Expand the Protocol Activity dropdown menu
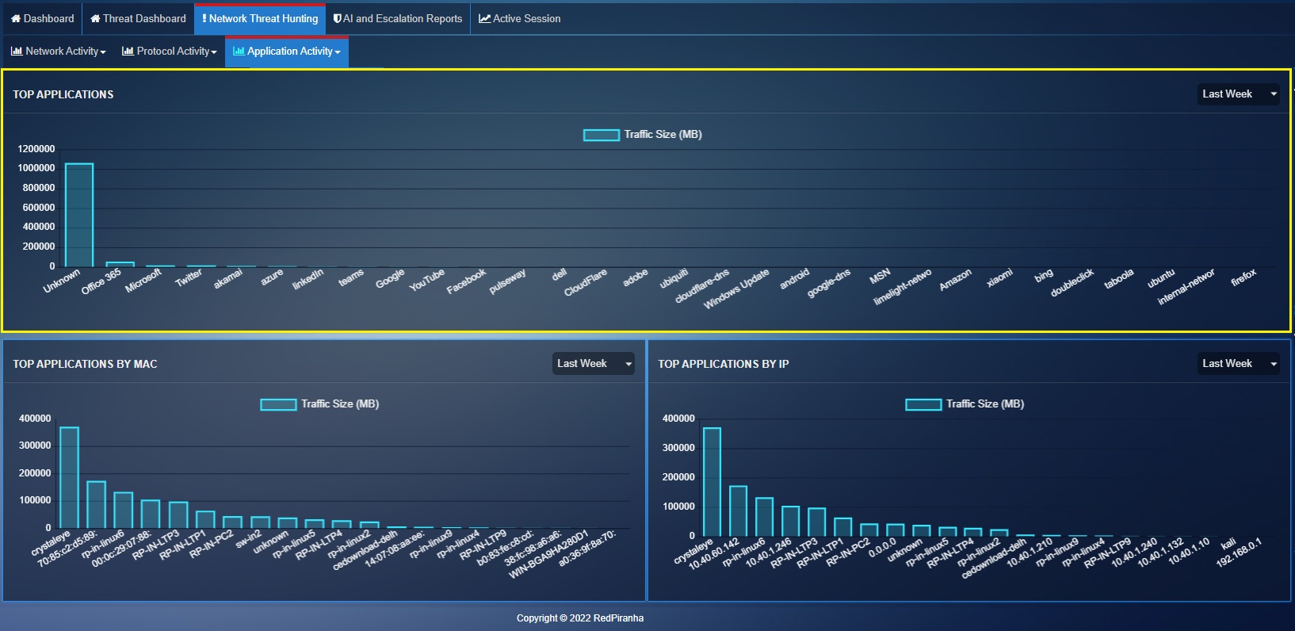This screenshot has width=1295, height=631. (169, 51)
